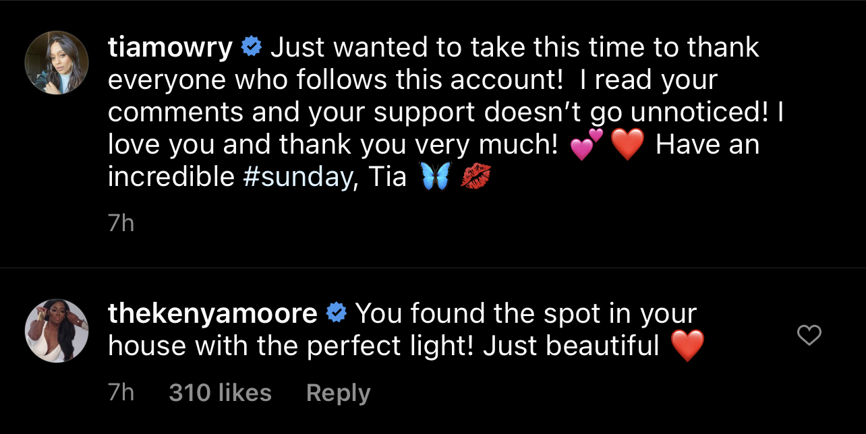Reply to thekenyamoore's comment
The image size is (866, 434).
338,393
